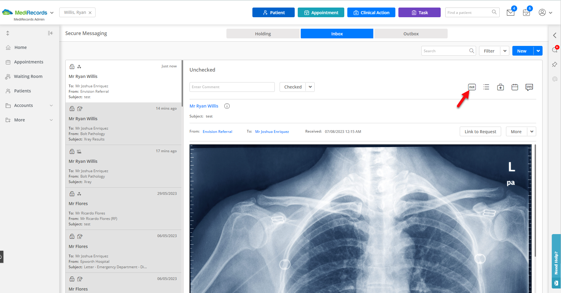Click the image icon on 17 mins ago message
561x293 pixels.
tap(79, 151)
